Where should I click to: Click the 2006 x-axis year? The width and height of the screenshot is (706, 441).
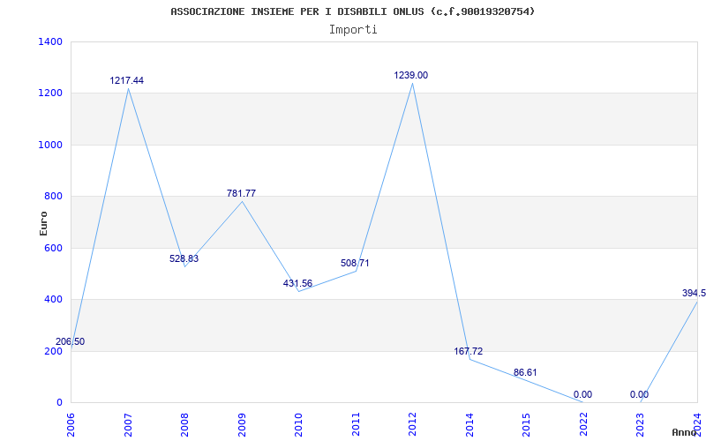coord(71,424)
